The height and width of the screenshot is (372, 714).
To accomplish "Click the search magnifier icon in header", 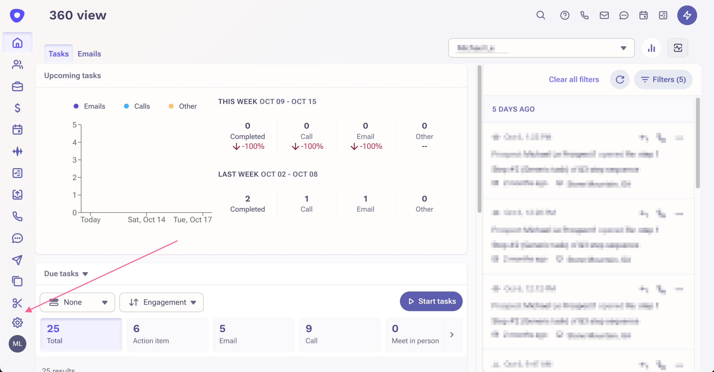I will tap(540, 15).
